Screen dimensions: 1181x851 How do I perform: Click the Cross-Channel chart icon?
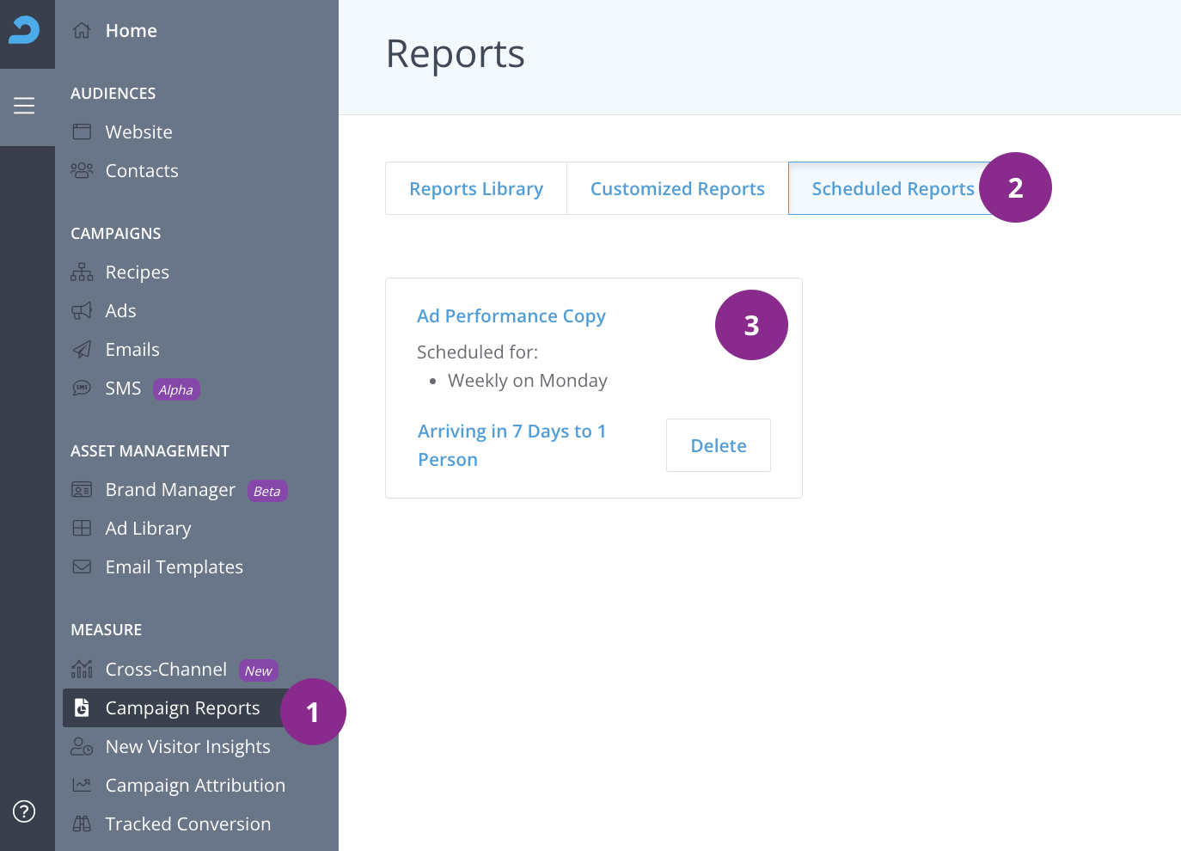(82, 668)
